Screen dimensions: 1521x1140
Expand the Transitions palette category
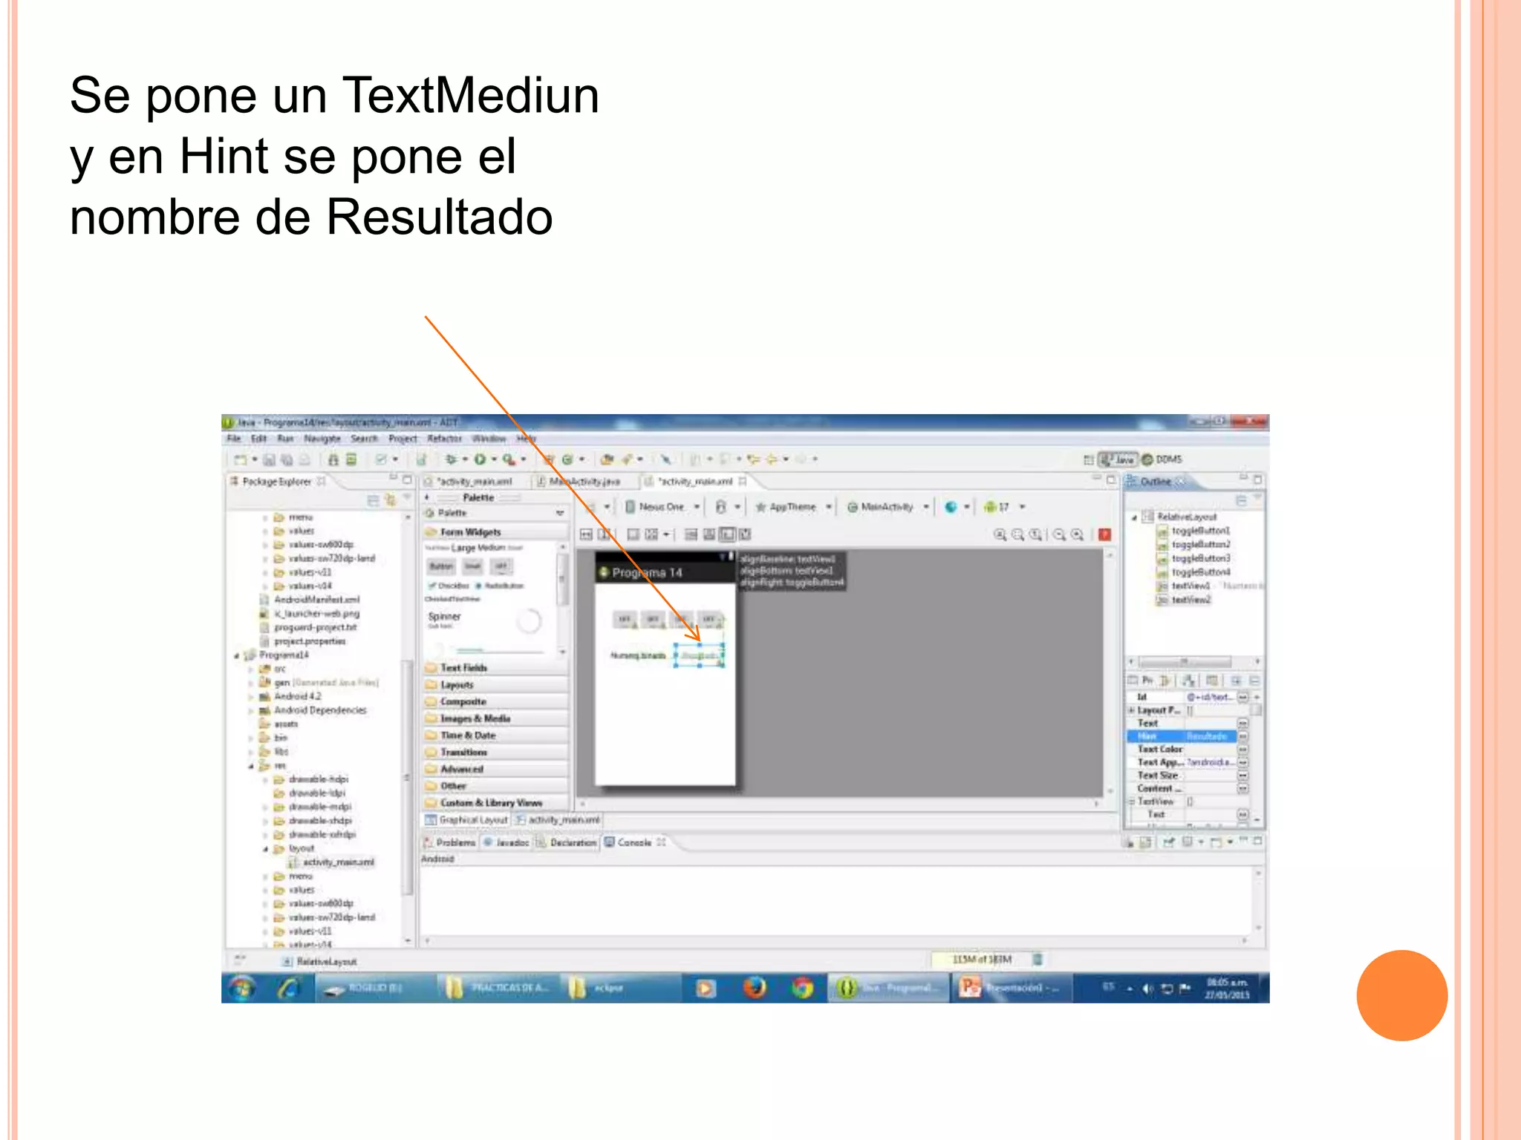495,752
